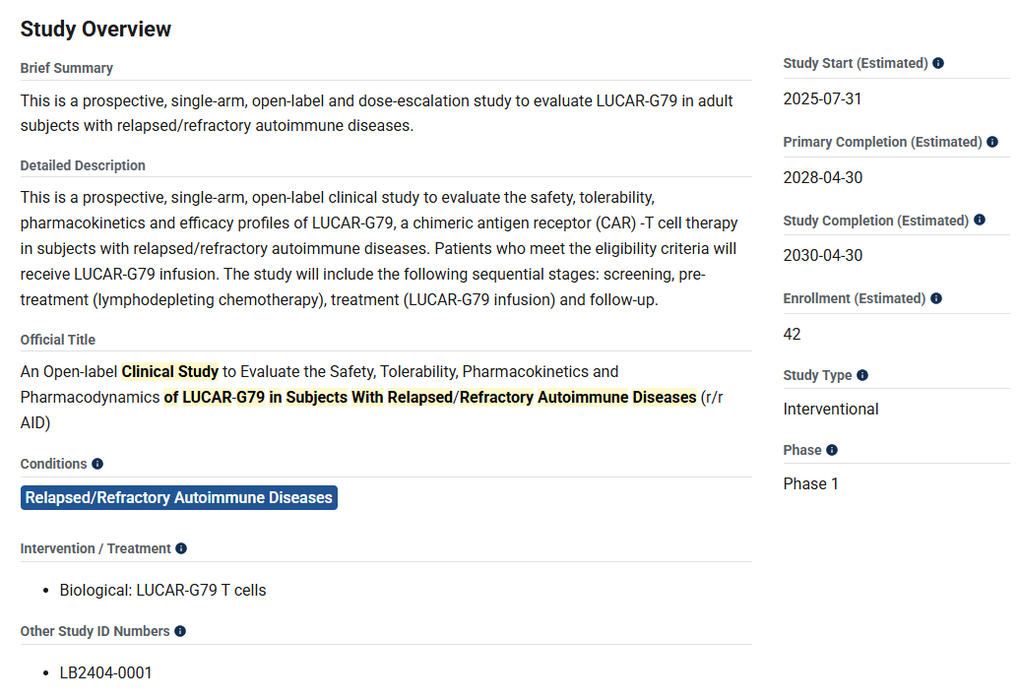Click the info icon next to Phase

[832, 450]
